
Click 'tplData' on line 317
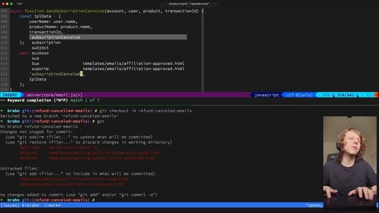pos(38,79)
